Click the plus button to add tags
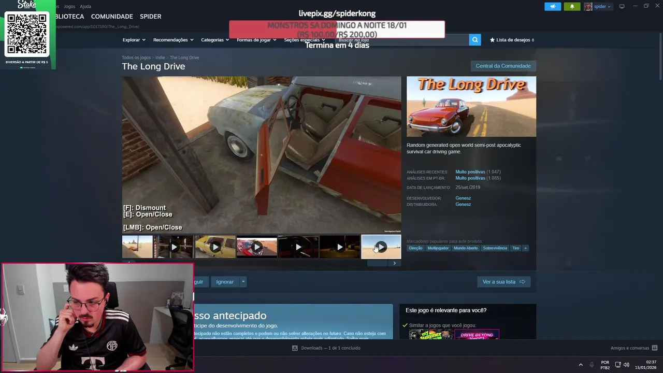Screen dimensions: 663x373 pos(525,248)
